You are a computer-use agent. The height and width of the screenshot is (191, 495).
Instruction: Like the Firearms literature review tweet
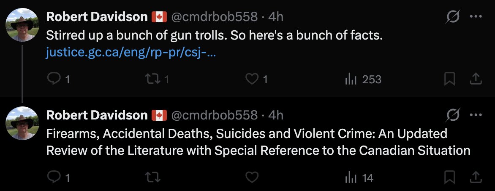pos(252,178)
